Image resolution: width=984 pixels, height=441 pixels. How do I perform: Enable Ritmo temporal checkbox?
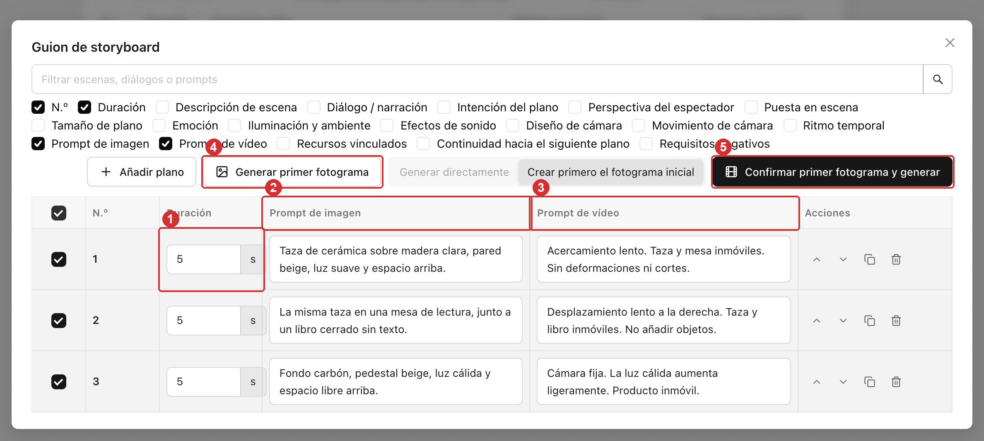point(790,125)
